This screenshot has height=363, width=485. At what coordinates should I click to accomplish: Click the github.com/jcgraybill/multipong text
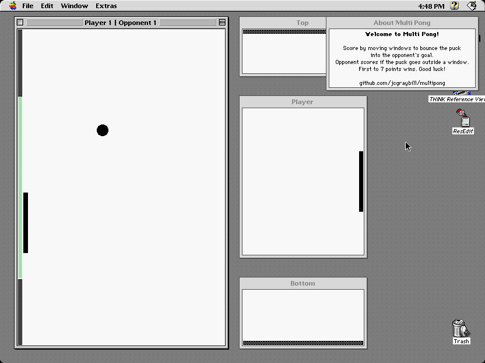[x=402, y=83]
